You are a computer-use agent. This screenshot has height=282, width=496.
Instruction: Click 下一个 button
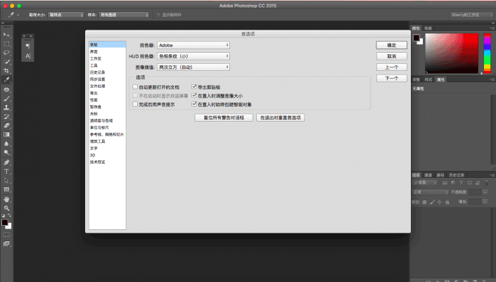tap(392, 78)
